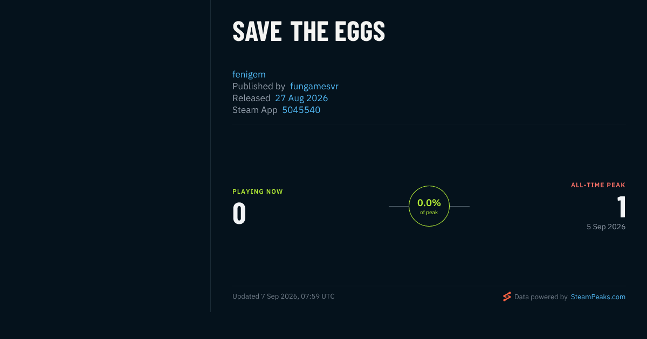Viewport: 647px width, 339px height.
Task: Select the 27 Aug 2026 release date
Action: (x=301, y=98)
